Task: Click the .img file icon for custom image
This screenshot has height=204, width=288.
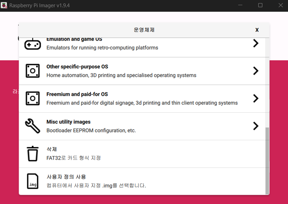Action: [x=33, y=181]
